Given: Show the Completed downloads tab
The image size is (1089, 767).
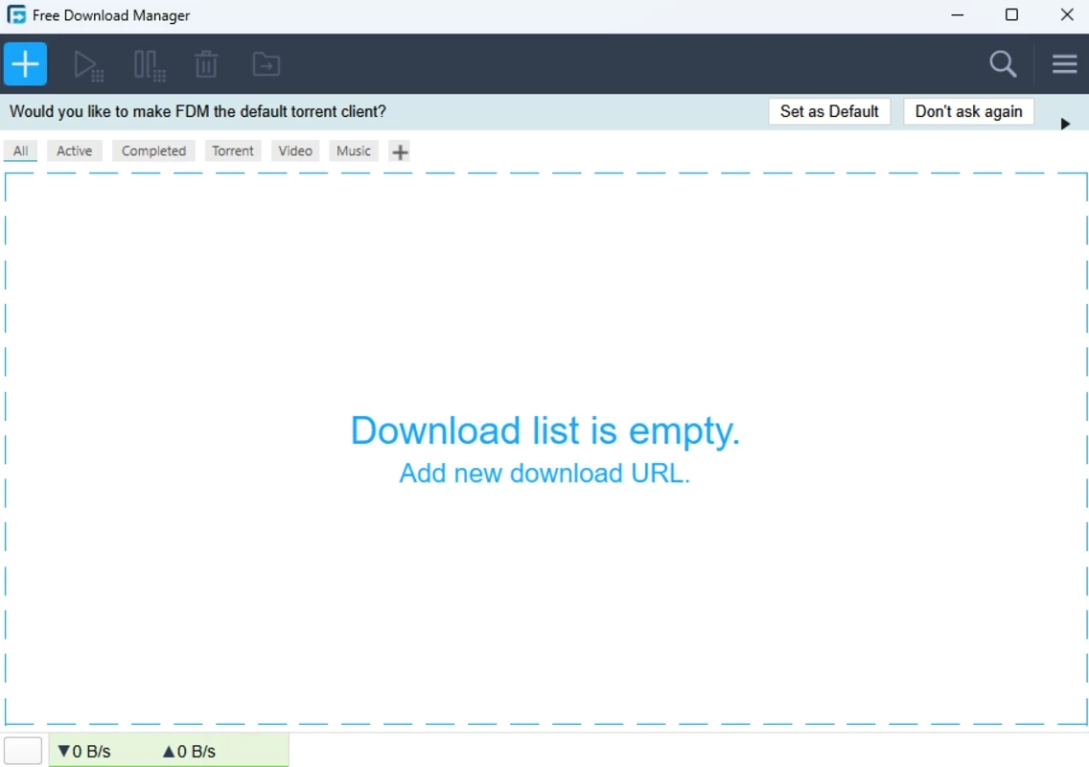Looking at the screenshot, I should (x=153, y=151).
